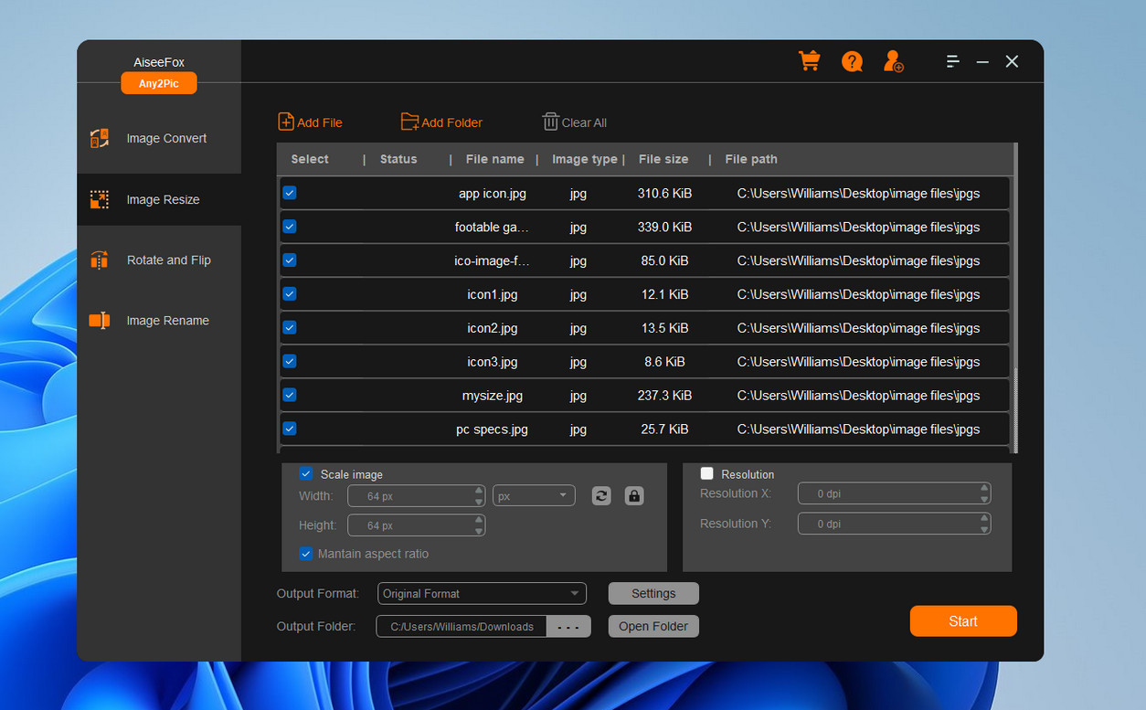Select the pc specs.jpg file name
This screenshot has height=710, width=1146.
[493, 429]
